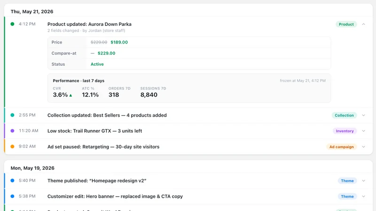Image resolution: width=376 pixels, height=211 pixels.
Task: Collapse the Aurora Down Parka event details
Action: (363, 24)
